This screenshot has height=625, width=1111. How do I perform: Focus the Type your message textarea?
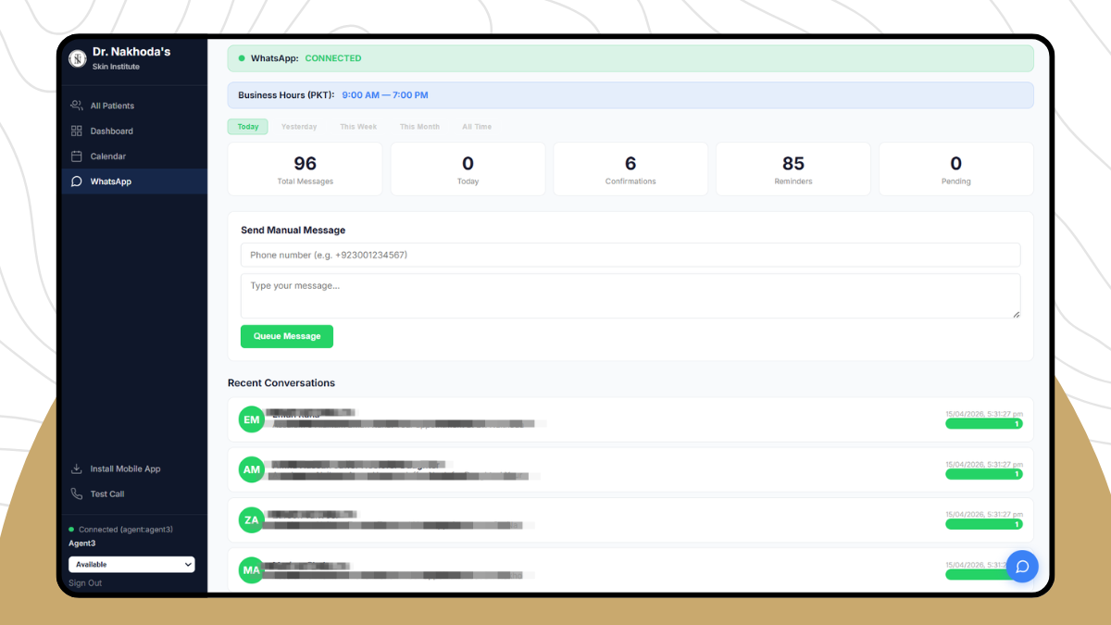630,295
